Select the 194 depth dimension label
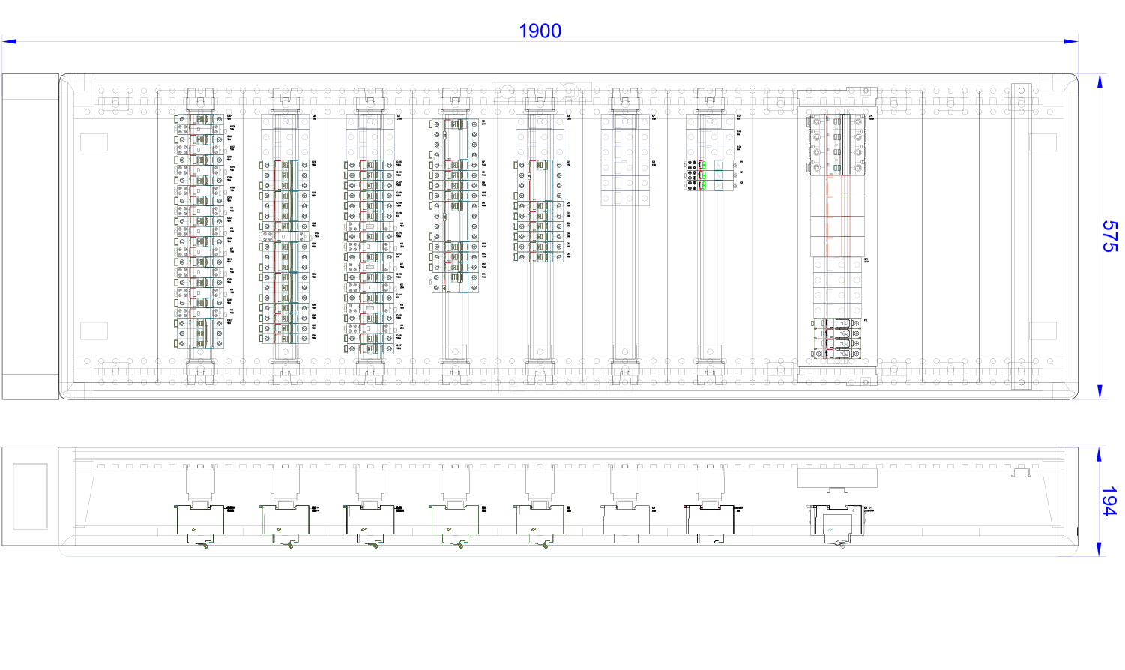 (x=1109, y=501)
